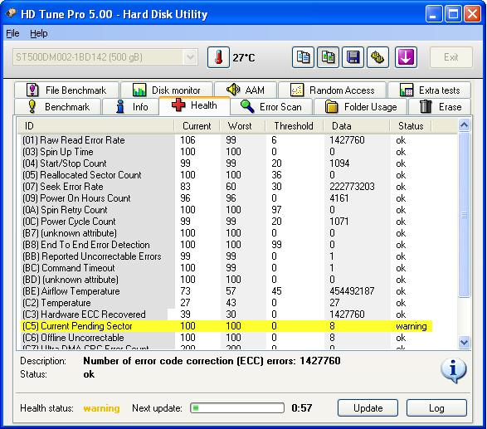Click the HD Tune title bar app icon
This screenshot has height=429, width=487.
click(11, 13)
